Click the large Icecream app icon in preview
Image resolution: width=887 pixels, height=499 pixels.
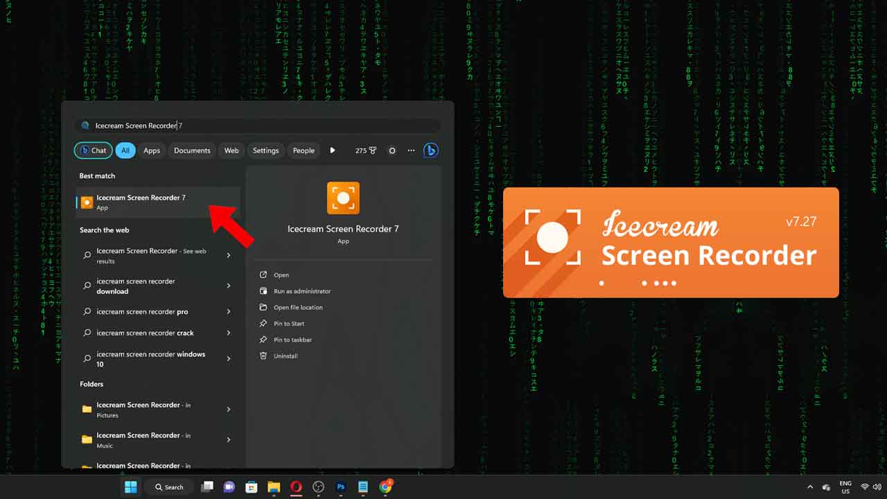[343, 198]
